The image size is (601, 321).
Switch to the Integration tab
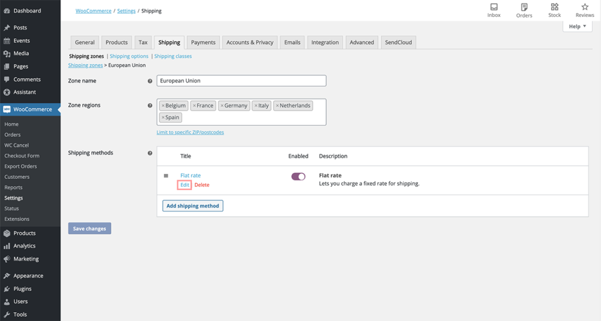coord(325,42)
